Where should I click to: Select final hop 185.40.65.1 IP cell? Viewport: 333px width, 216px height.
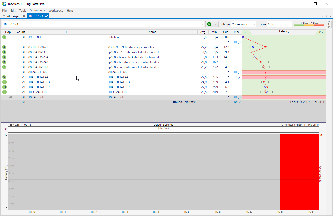tap(36, 97)
